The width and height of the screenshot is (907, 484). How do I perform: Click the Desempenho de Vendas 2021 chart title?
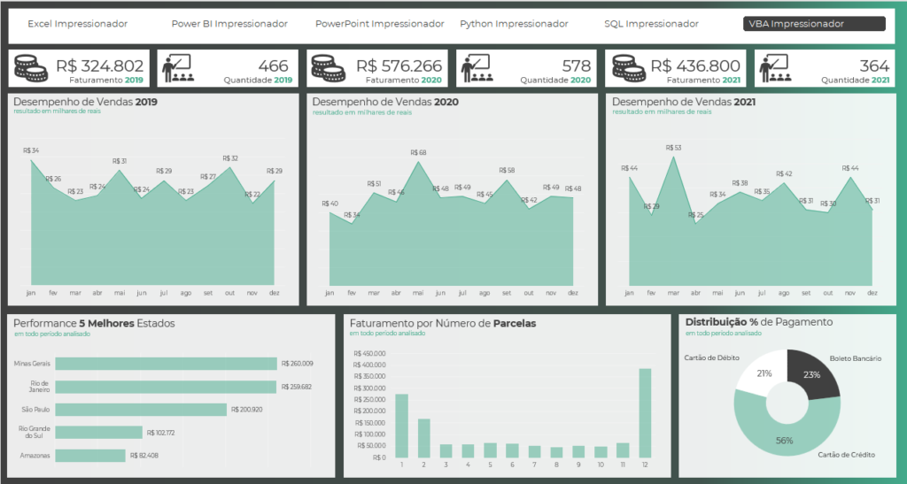coord(684,102)
